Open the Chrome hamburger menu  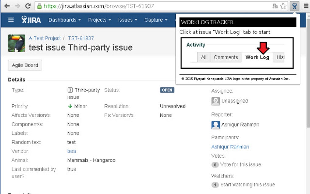point(306,6)
